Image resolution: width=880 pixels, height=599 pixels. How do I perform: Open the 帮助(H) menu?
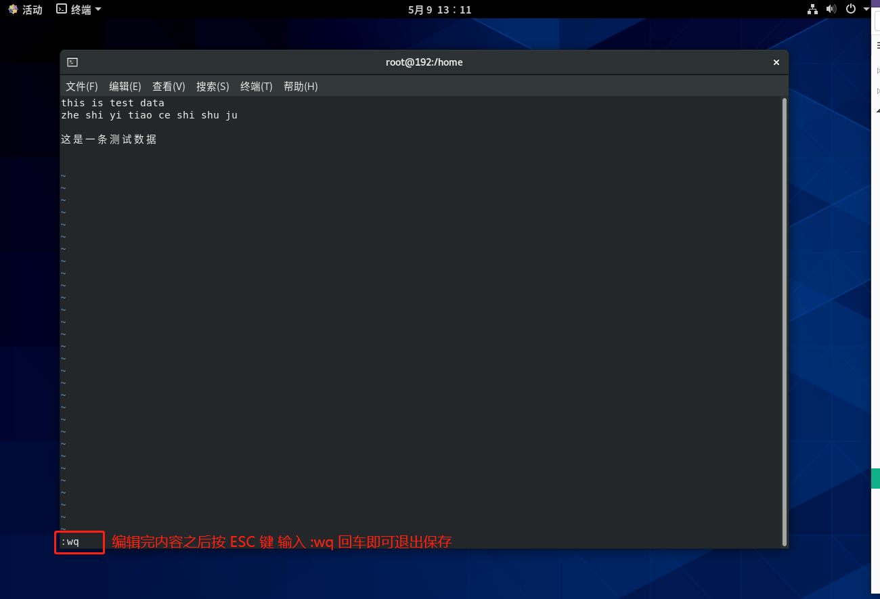coord(301,87)
